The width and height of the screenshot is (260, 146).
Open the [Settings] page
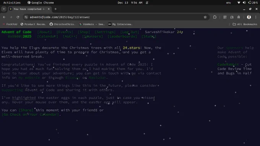tap(105, 32)
